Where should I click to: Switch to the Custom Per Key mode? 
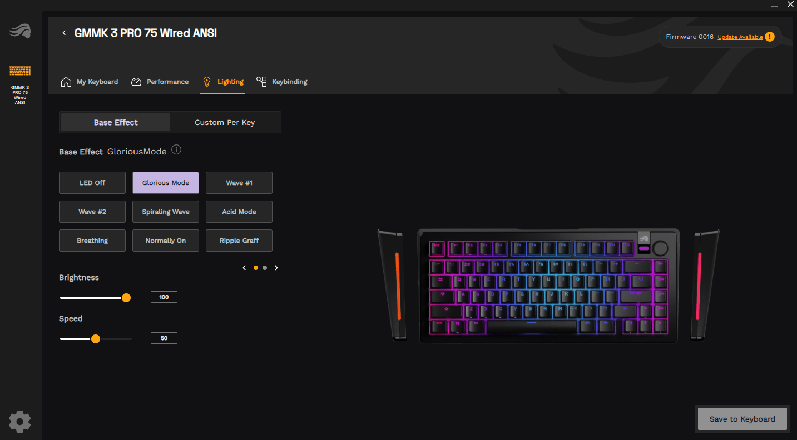tap(225, 122)
